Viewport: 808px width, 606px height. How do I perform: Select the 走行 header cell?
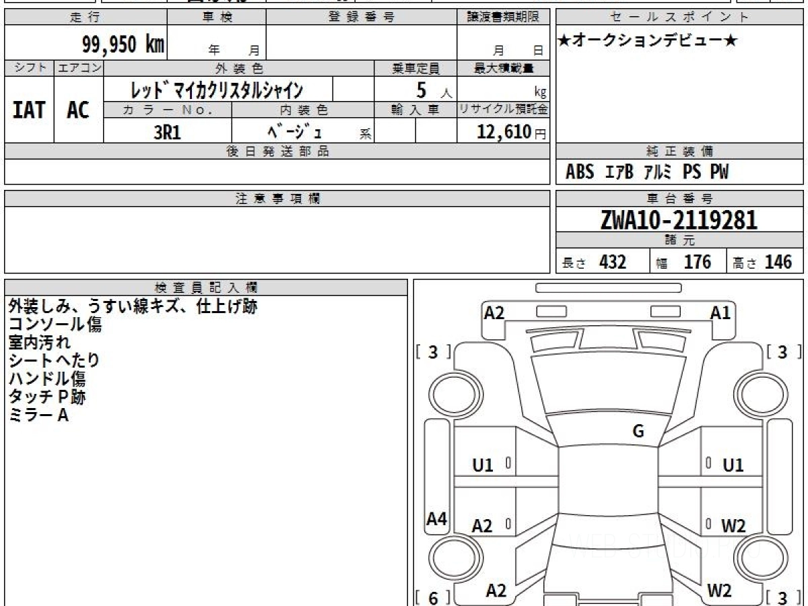coord(86,18)
